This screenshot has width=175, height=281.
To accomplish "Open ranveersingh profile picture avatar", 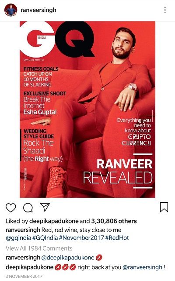I will [x=10, y=10].
